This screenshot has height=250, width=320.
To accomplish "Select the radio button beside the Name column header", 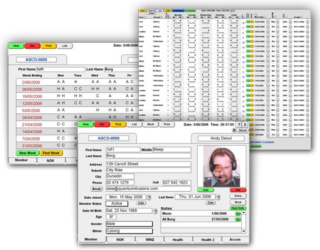I will pos(145,17).
